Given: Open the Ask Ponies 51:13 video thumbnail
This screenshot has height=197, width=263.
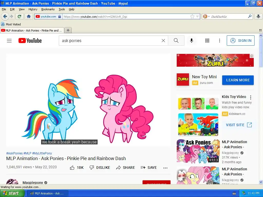Looking at the screenshot, I should 198,151.
